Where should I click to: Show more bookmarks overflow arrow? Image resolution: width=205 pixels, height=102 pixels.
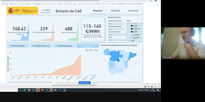(157, 4)
